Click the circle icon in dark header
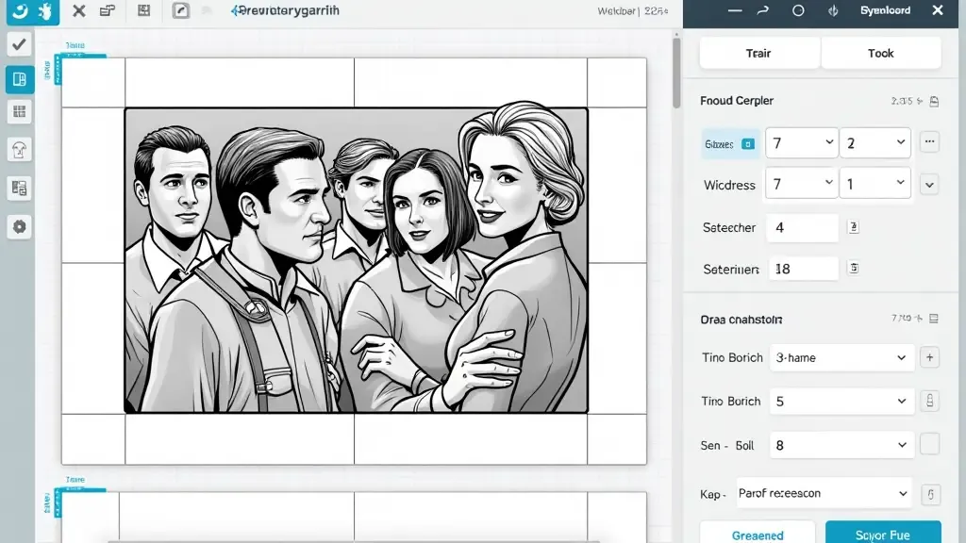The height and width of the screenshot is (543, 966). pyautogui.click(x=798, y=11)
